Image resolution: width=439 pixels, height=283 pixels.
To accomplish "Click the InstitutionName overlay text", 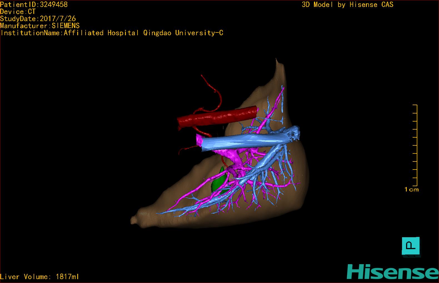I will coord(111,33).
